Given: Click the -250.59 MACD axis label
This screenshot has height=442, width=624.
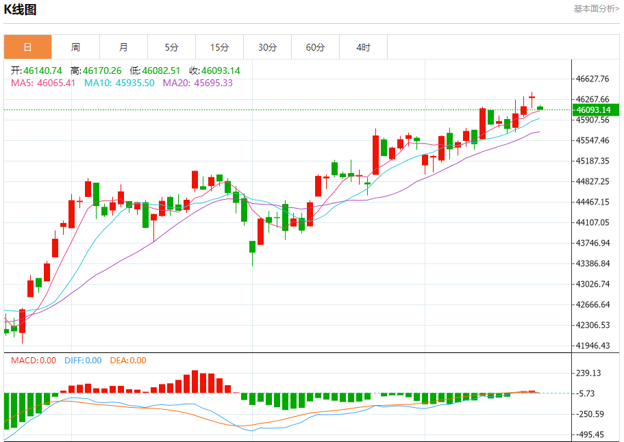Looking at the screenshot, I should pos(590,414).
